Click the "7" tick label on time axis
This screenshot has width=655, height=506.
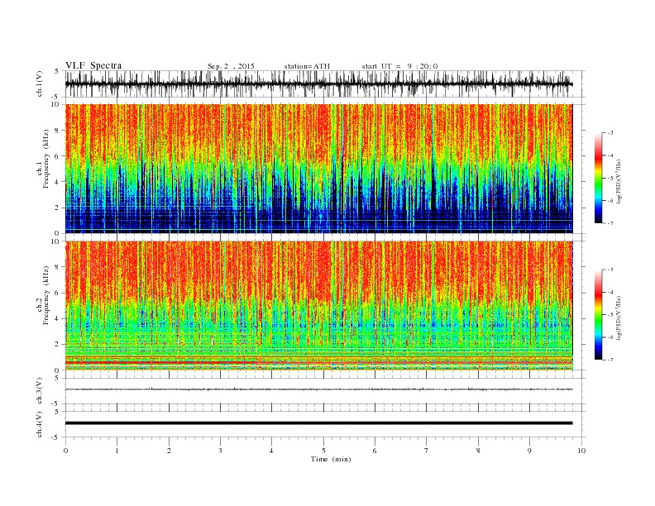[x=427, y=451]
